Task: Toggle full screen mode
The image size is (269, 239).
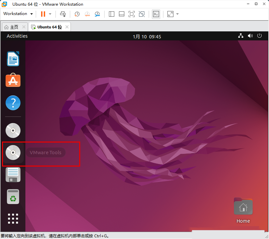Action: click(x=131, y=14)
